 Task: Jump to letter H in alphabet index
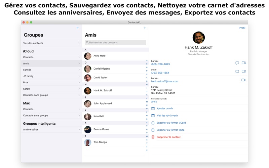(x=147, y=85)
